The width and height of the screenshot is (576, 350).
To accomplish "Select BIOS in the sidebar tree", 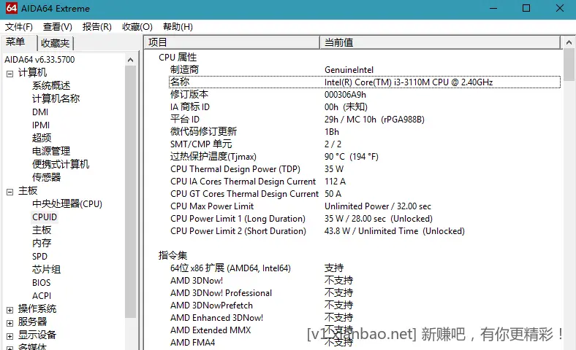I will coord(41,283).
